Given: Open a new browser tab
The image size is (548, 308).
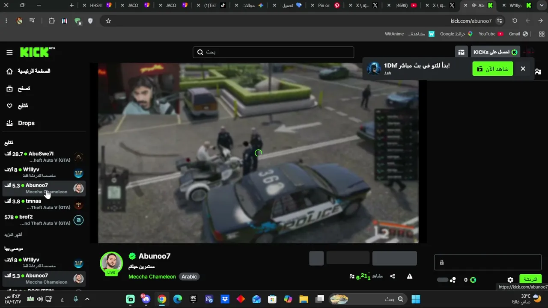Looking at the screenshot, I should (x=71, y=5).
